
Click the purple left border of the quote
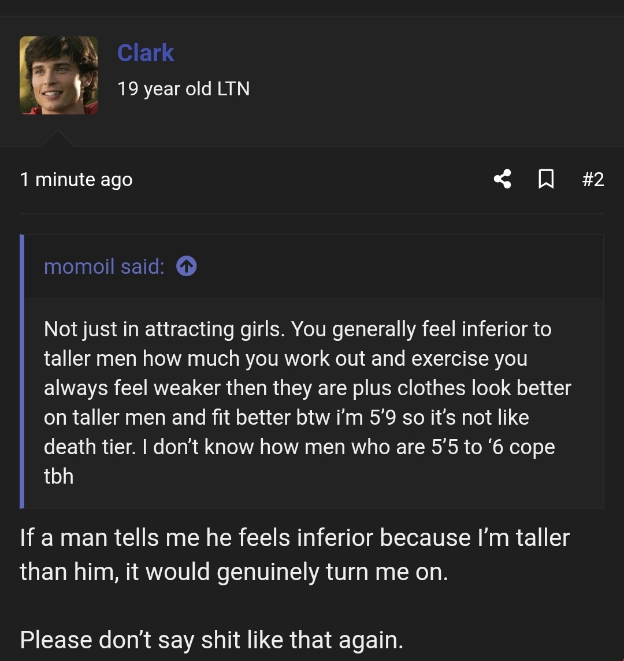point(22,372)
